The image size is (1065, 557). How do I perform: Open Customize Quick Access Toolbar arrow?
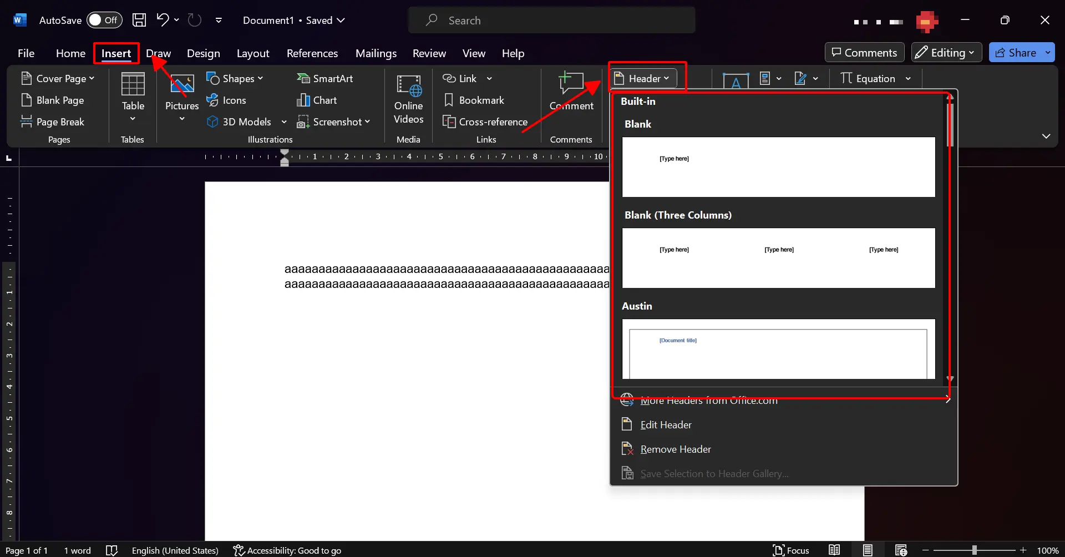point(219,20)
